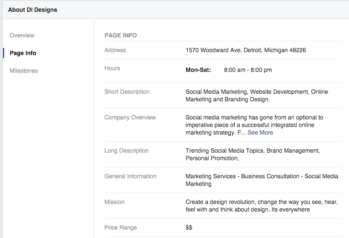Click the About DI Designs header title
This screenshot has height=238, width=349.
33,10
